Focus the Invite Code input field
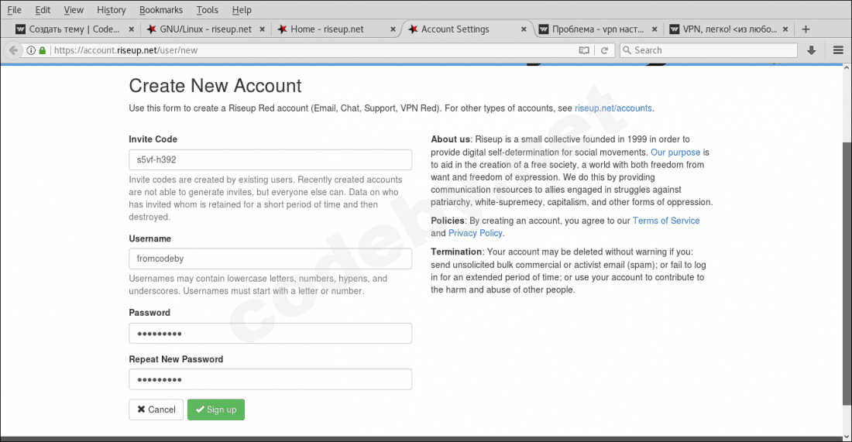Viewport: 852px width, 442px height. (270, 159)
